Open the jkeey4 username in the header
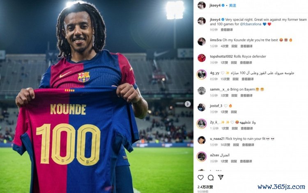Viewport: 308px width, 193px height. tap(215, 5)
